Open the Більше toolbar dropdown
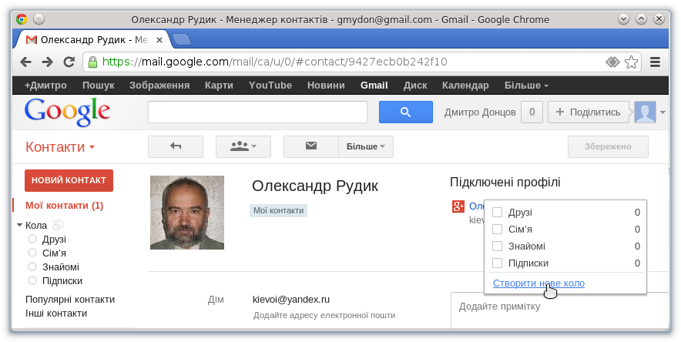This screenshot has height=342, width=681. coord(366,146)
